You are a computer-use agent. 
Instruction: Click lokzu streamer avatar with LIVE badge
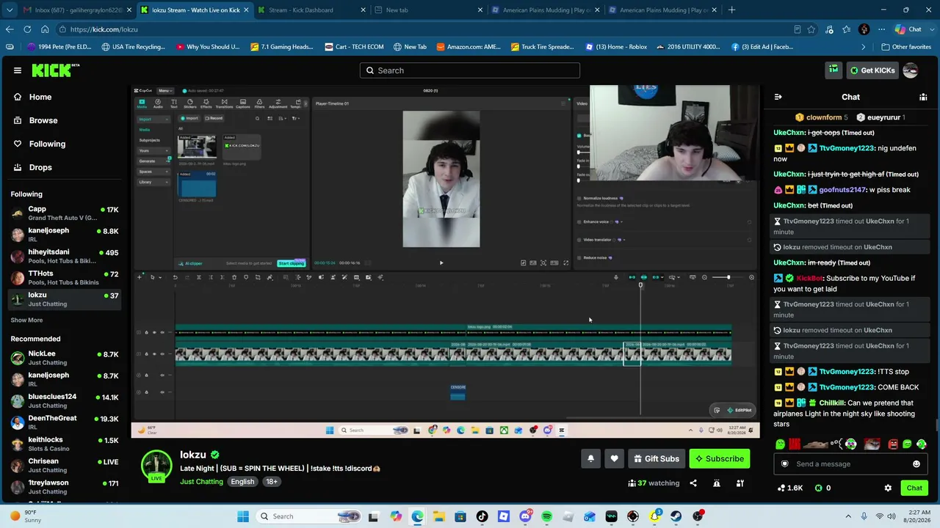pos(156,466)
